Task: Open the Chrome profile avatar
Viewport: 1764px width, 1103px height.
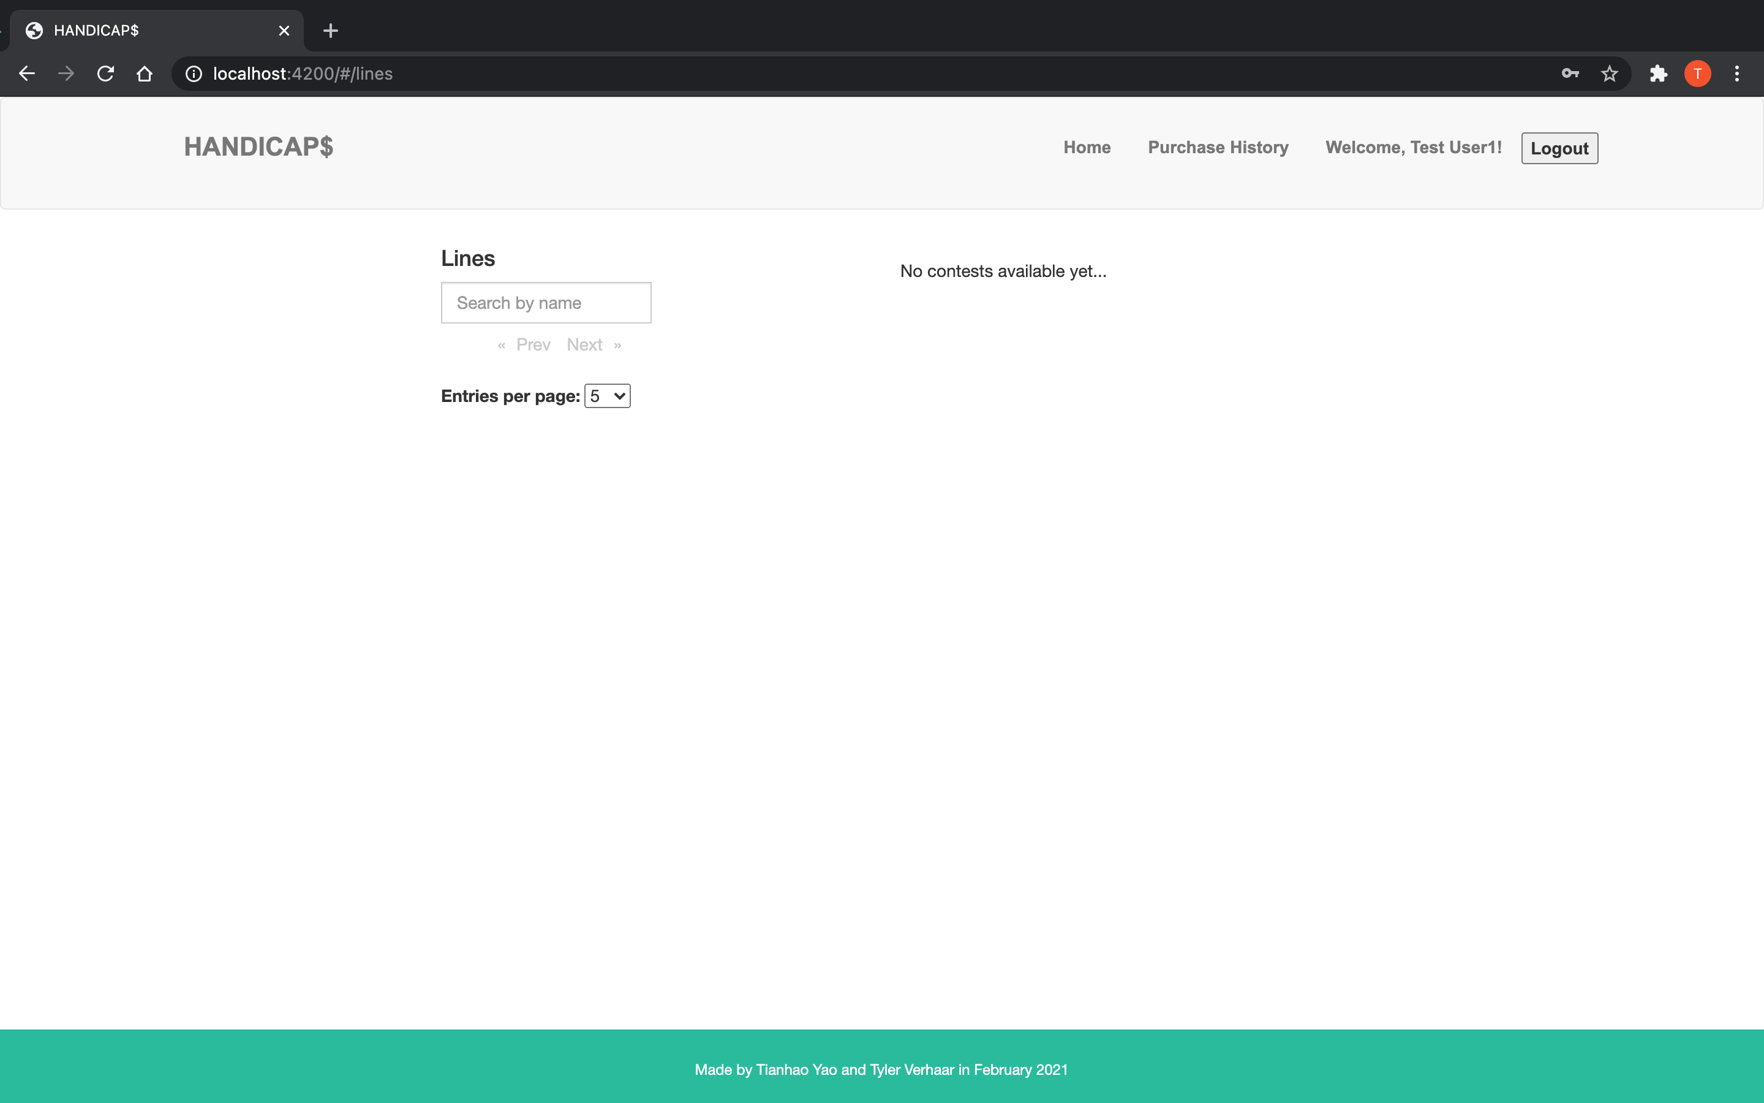Action: [1698, 74]
